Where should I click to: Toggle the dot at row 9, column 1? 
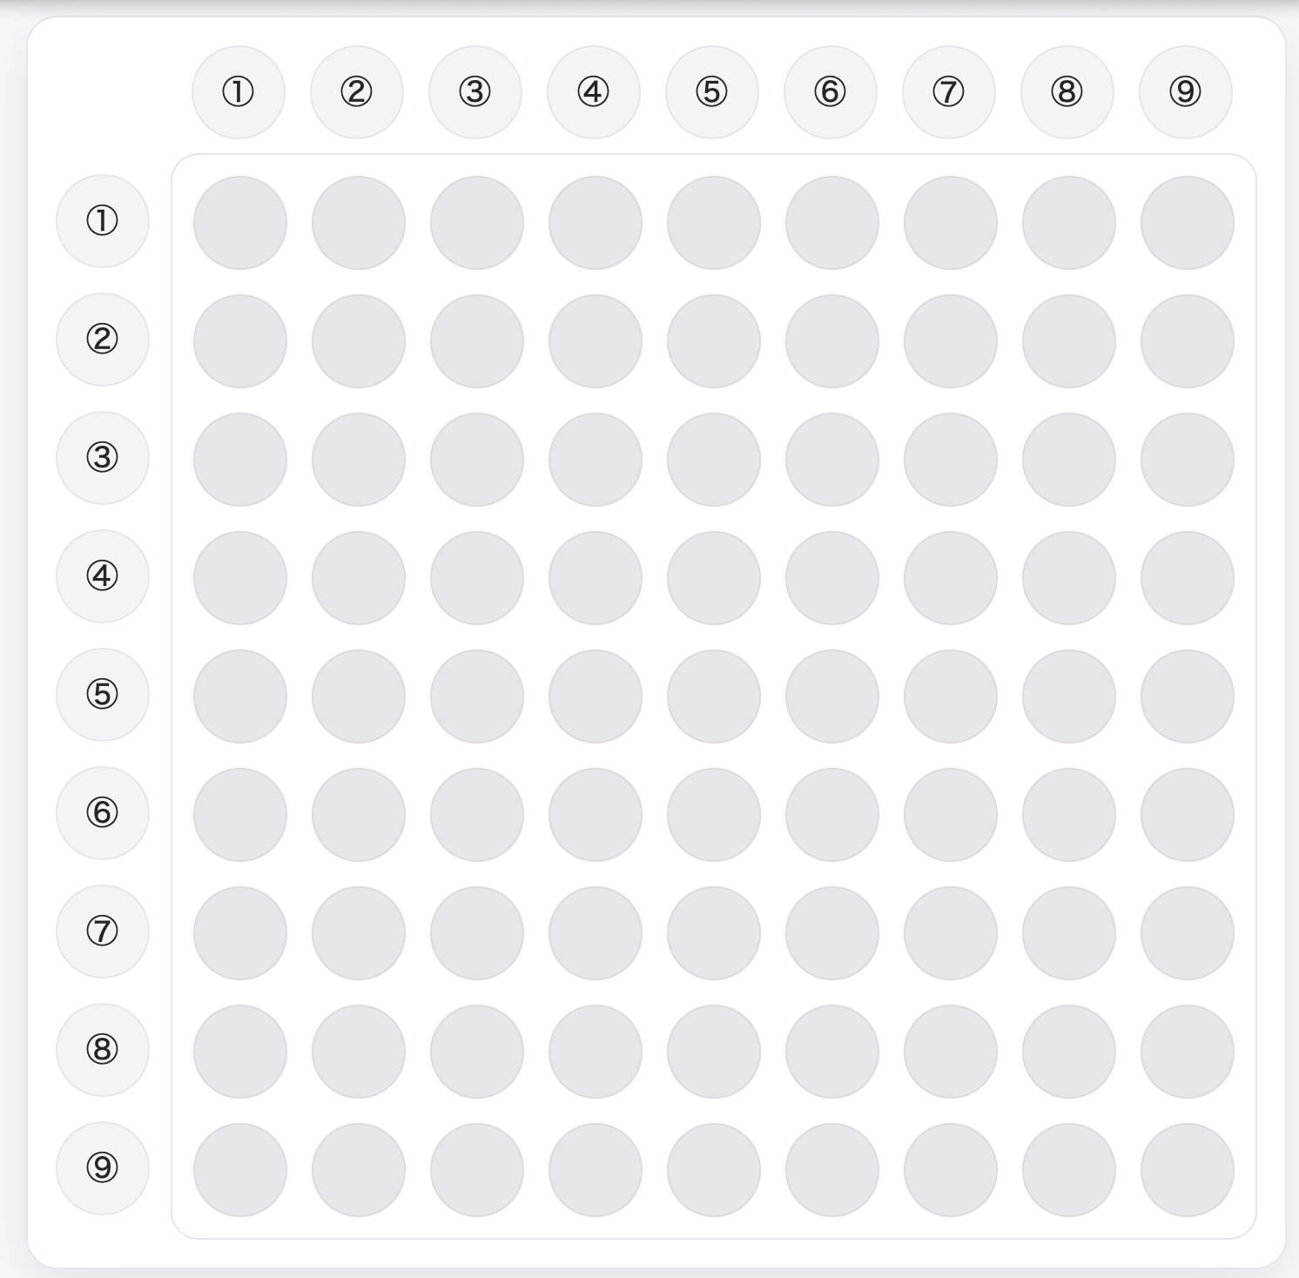(x=240, y=1170)
